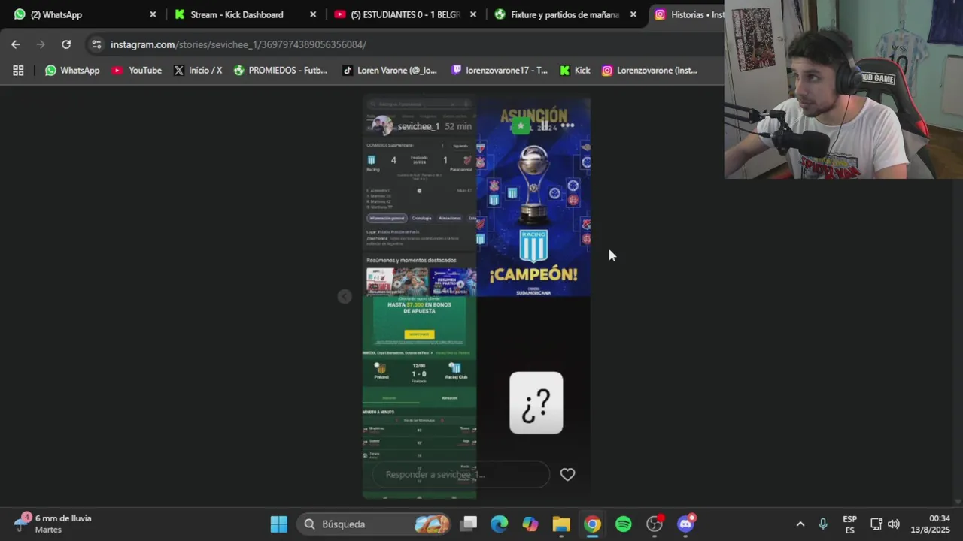Screen dimensions: 963x541
Task: Reload the Instagram stories page
Action: tap(66, 44)
